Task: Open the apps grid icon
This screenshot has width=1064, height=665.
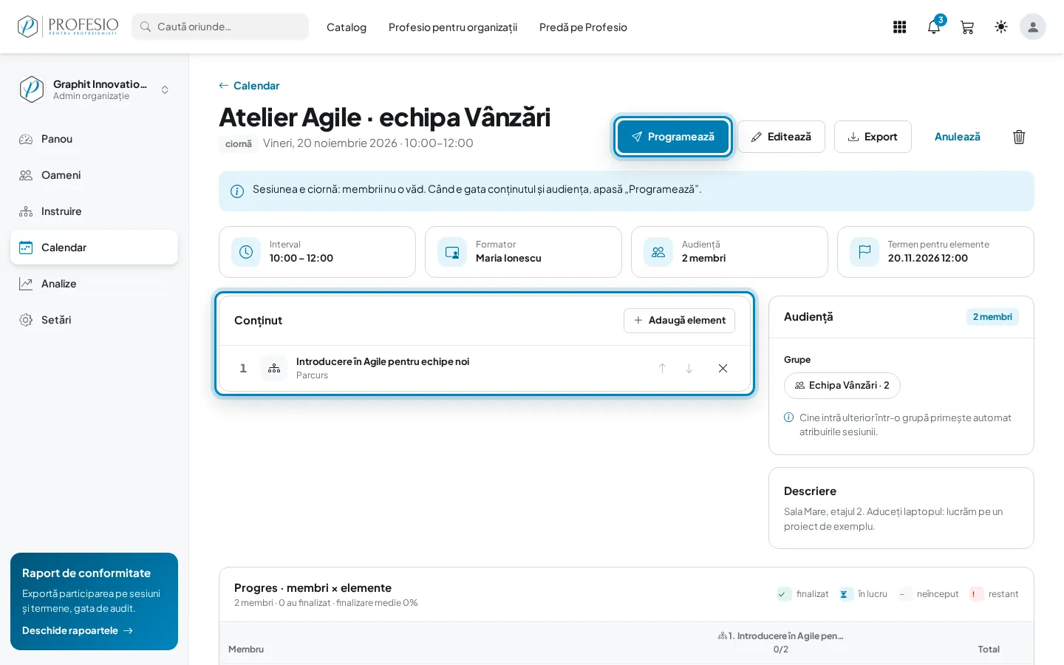Action: [x=899, y=27]
